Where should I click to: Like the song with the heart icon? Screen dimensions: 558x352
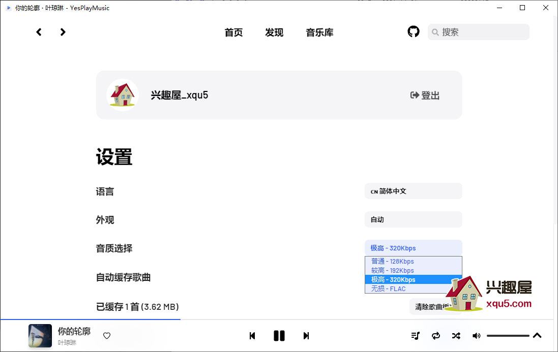pyautogui.click(x=107, y=336)
